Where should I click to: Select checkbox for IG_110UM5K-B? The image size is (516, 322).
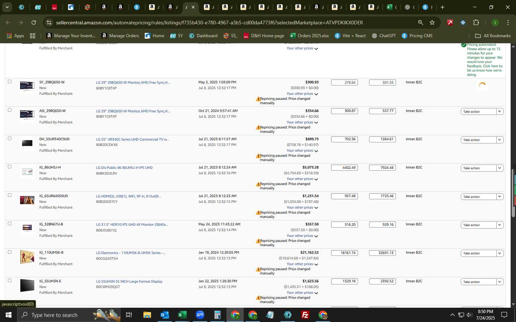click(x=10, y=252)
